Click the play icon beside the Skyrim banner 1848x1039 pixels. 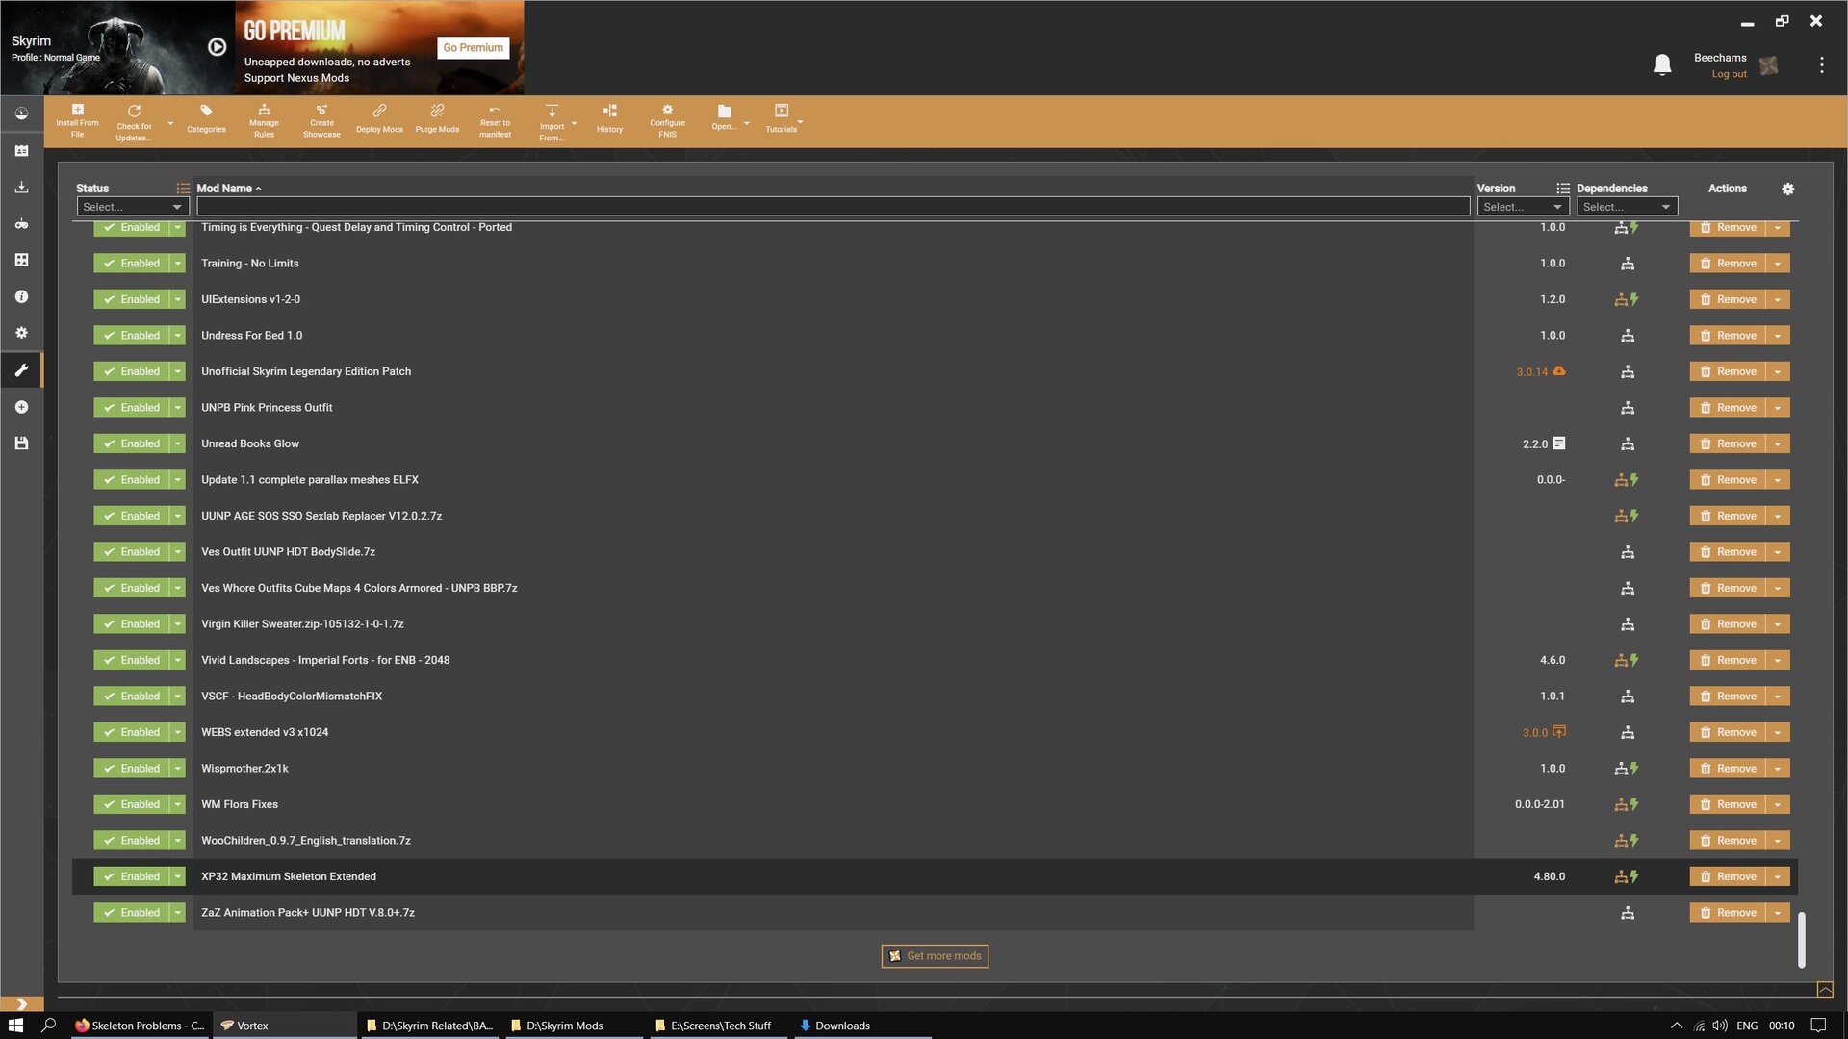tap(218, 47)
